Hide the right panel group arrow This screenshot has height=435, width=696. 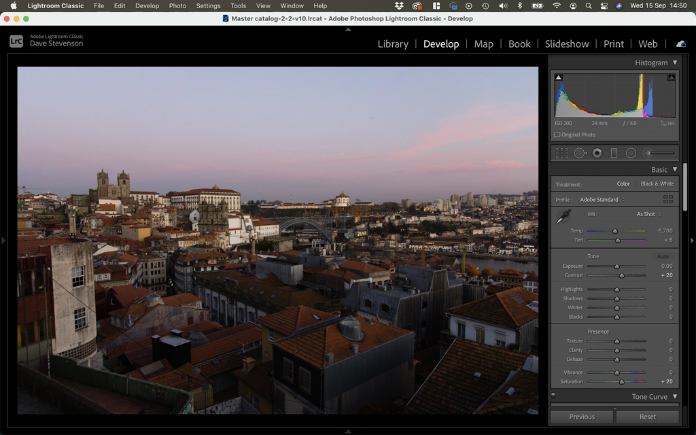tap(692, 241)
